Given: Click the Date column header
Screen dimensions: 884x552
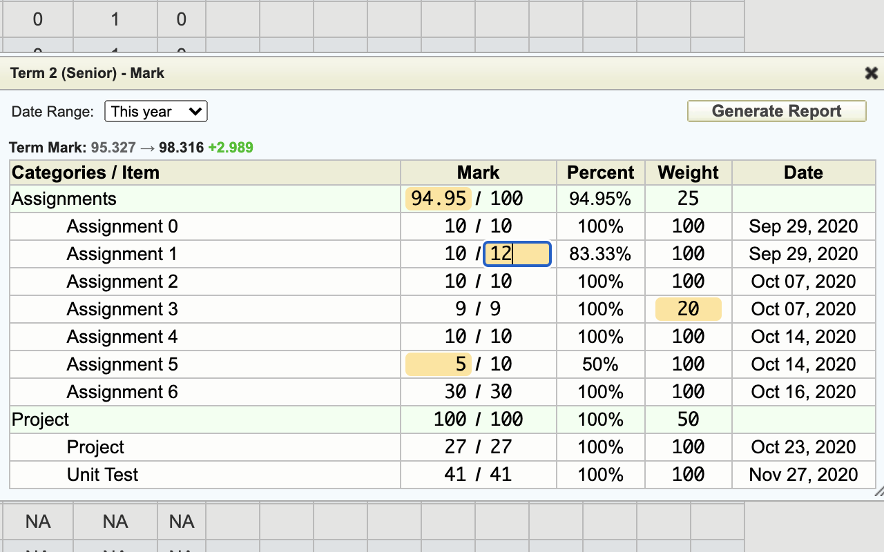Looking at the screenshot, I should click(803, 172).
